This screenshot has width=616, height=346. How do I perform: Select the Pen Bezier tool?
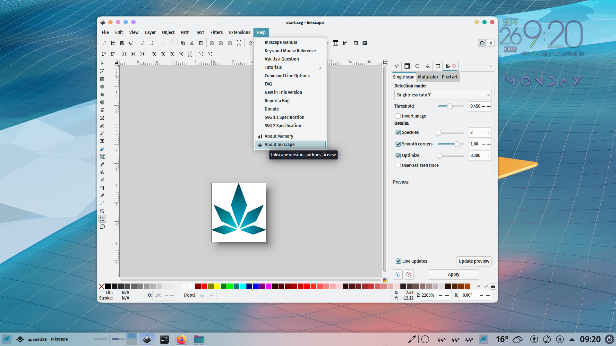(102, 118)
